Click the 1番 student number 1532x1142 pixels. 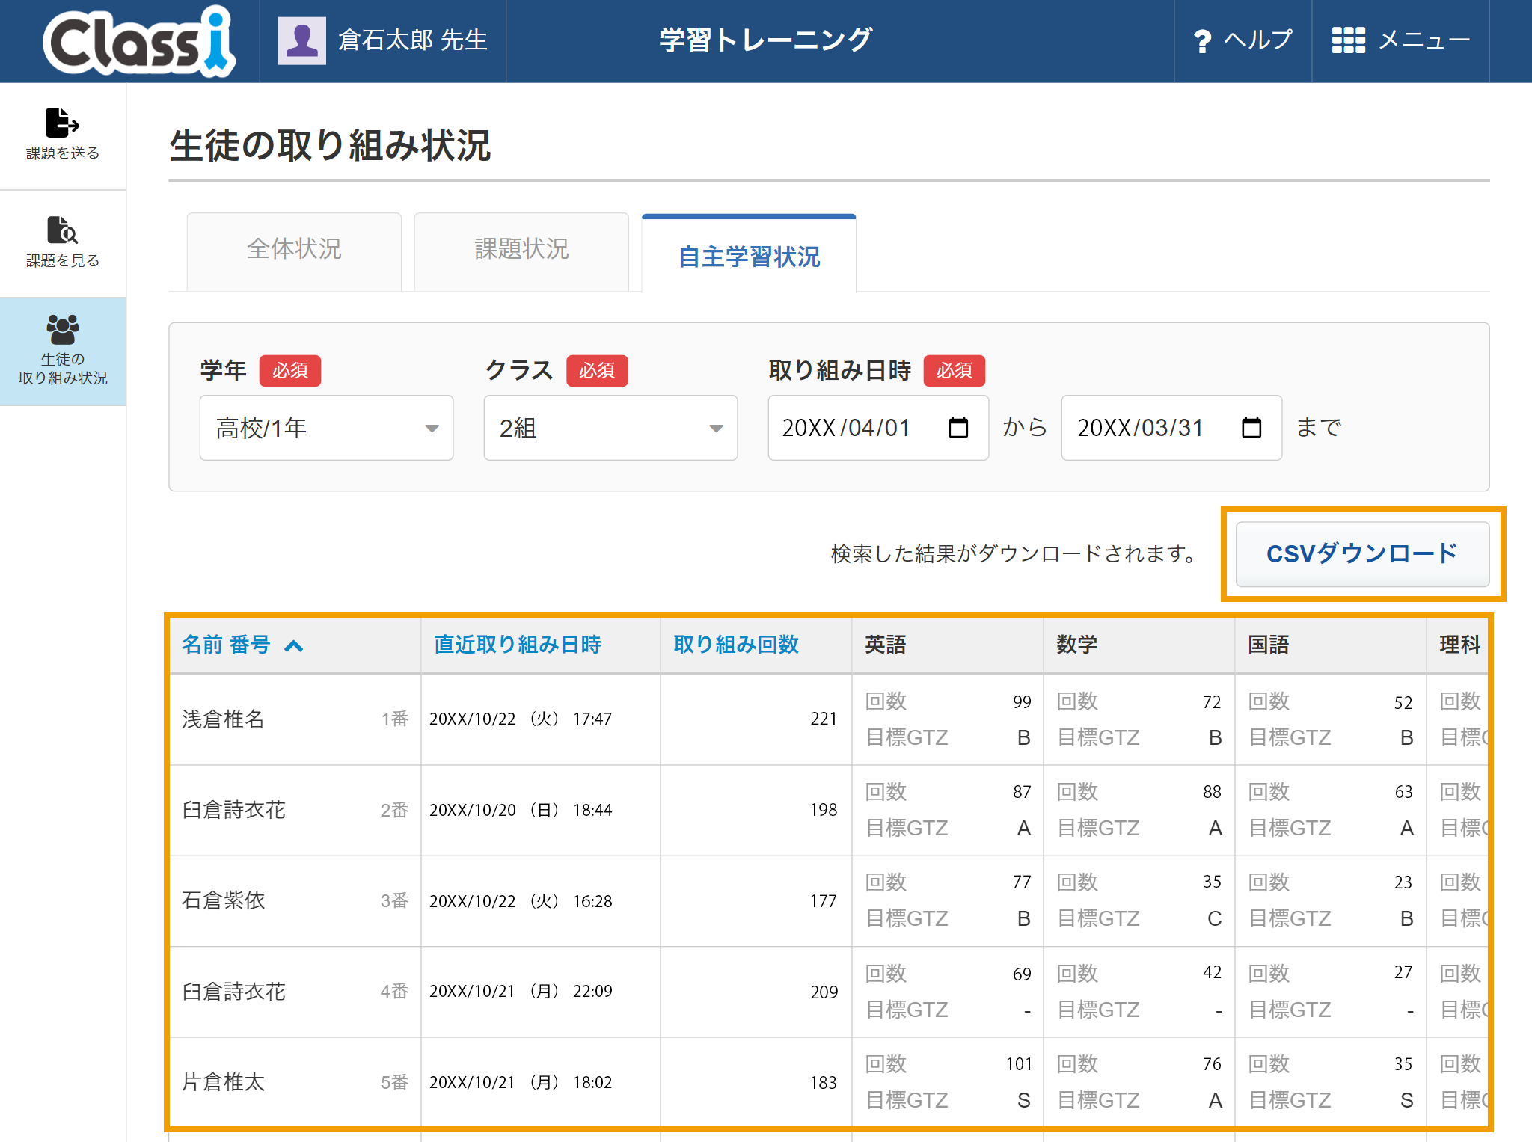click(x=394, y=719)
